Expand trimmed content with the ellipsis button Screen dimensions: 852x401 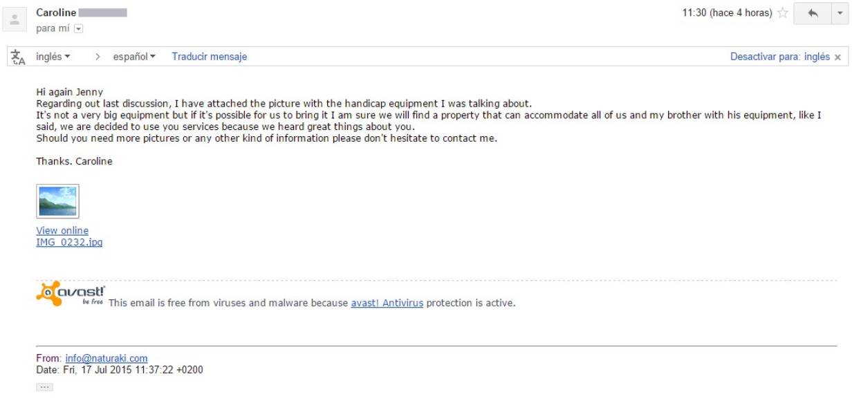click(44, 387)
